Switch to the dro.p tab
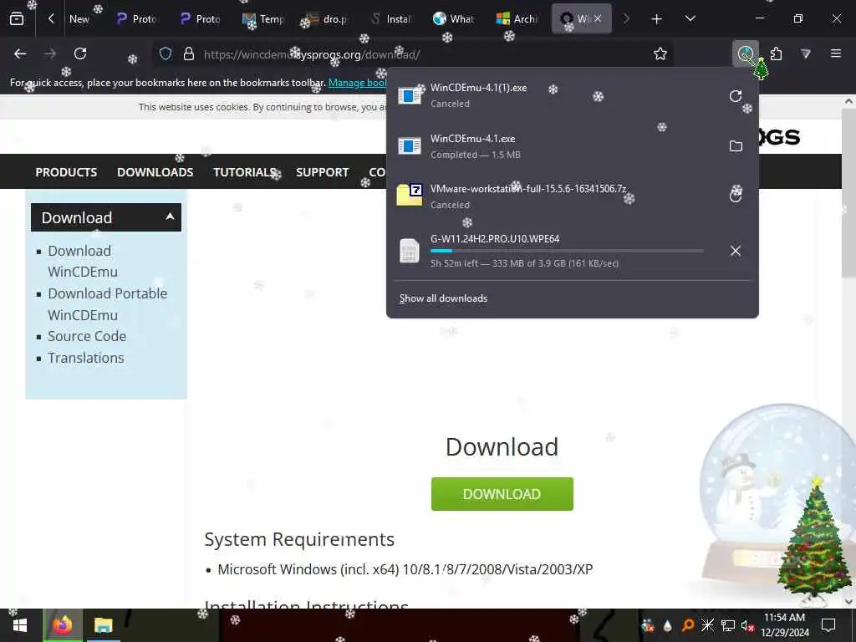Image resolution: width=856 pixels, height=642 pixels. [x=327, y=19]
